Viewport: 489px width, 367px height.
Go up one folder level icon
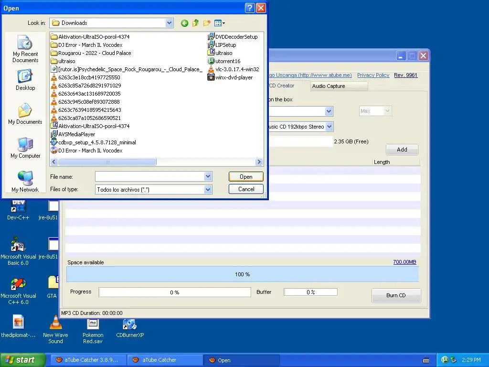point(195,23)
